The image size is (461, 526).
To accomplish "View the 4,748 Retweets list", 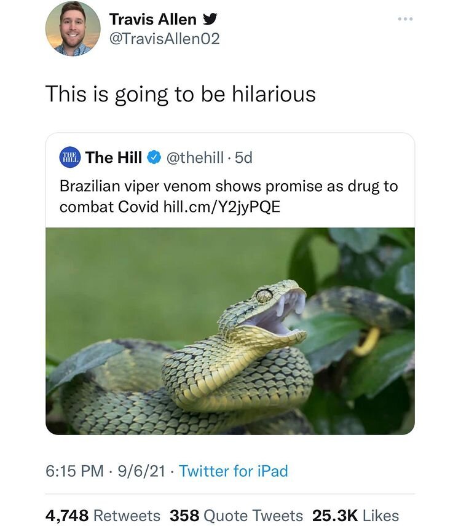I will click(x=103, y=516).
